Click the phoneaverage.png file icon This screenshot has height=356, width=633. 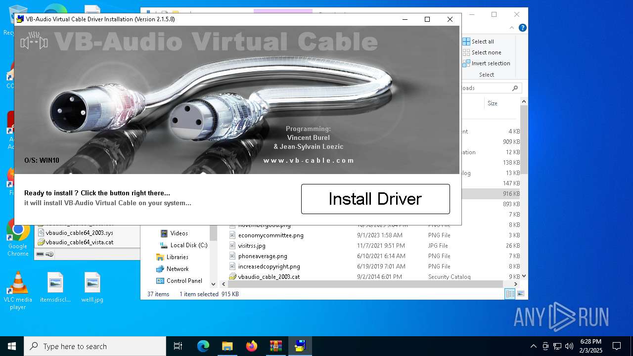point(233,256)
